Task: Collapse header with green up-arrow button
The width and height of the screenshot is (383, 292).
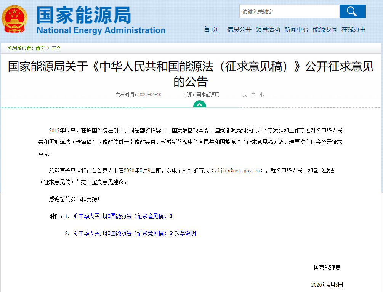Action: (200, 104)
